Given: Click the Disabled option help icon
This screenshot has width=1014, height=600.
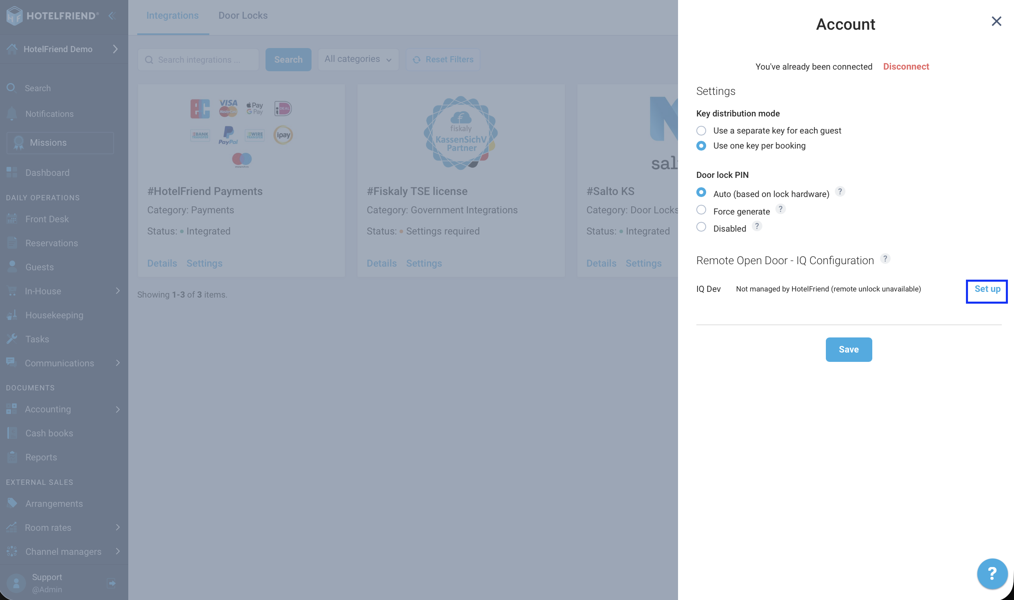Looking at the screenshot, I should (x=757, y=226).
